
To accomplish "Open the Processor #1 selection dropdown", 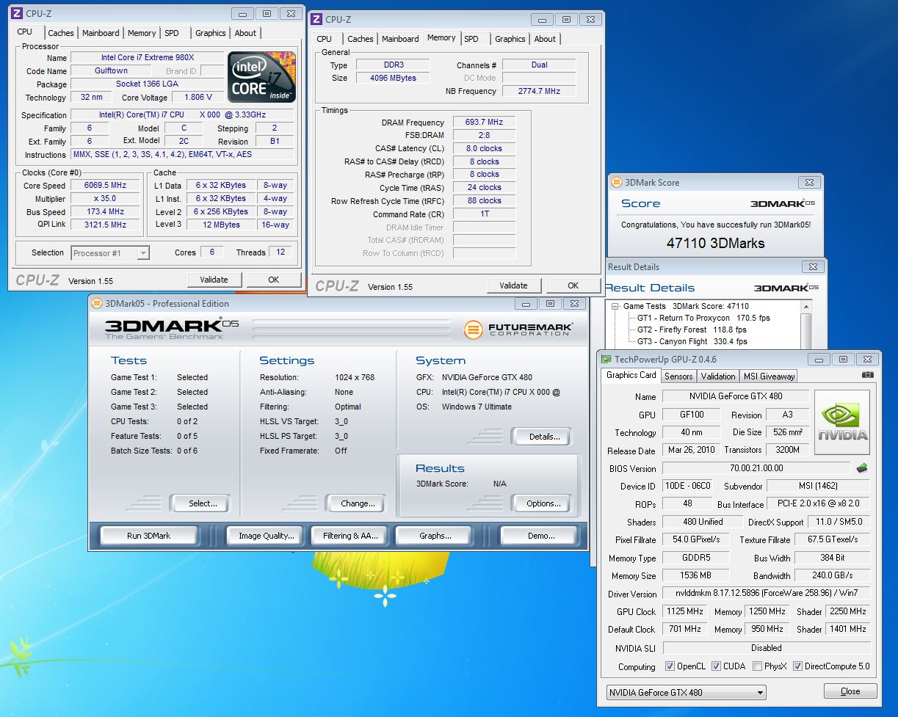I will pyautogui.click(x=110, y=253).
